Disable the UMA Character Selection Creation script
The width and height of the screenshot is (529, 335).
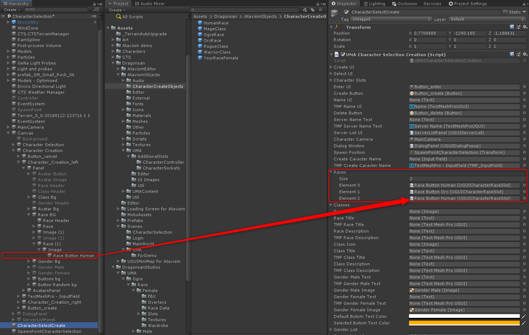click(343, 55)
